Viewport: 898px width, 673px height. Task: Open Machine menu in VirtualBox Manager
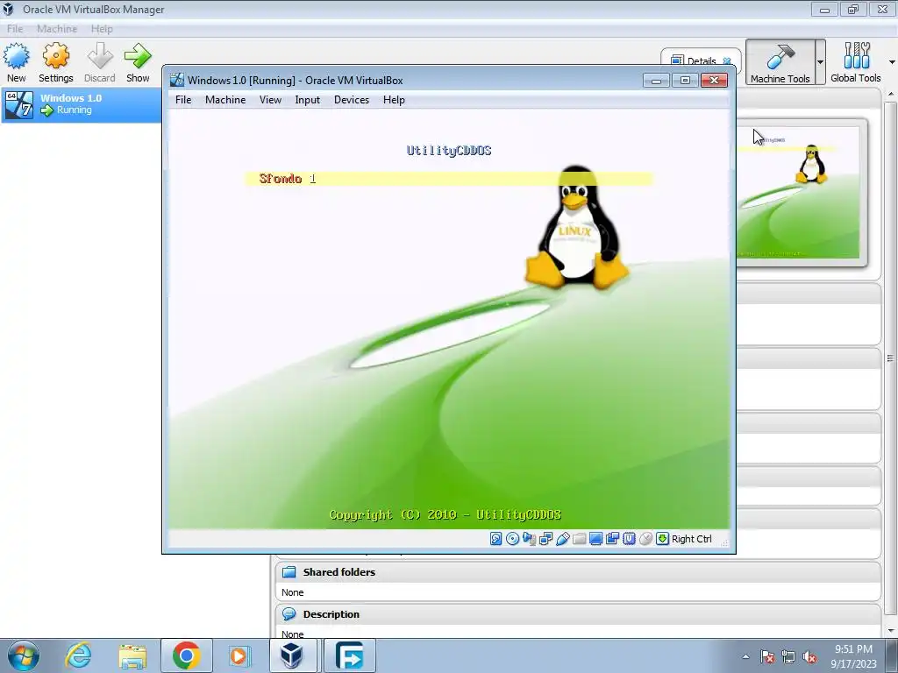pyautogui.click(x=57, y=29)
